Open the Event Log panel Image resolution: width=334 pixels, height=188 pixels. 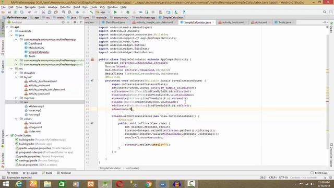(x=319, y=173)
